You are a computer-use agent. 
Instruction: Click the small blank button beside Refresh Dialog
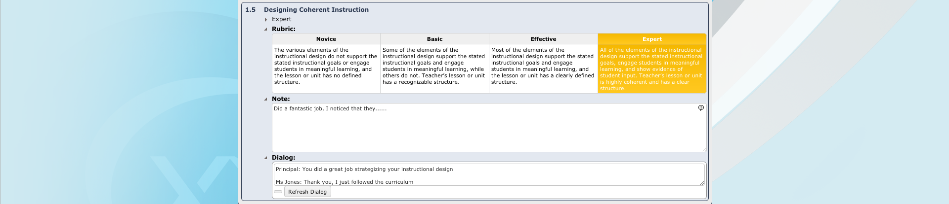pyautogui.click(x=278, y=192)
